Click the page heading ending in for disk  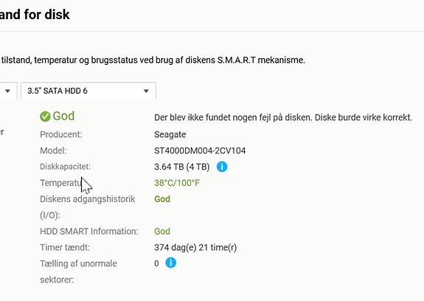[35, 14]
